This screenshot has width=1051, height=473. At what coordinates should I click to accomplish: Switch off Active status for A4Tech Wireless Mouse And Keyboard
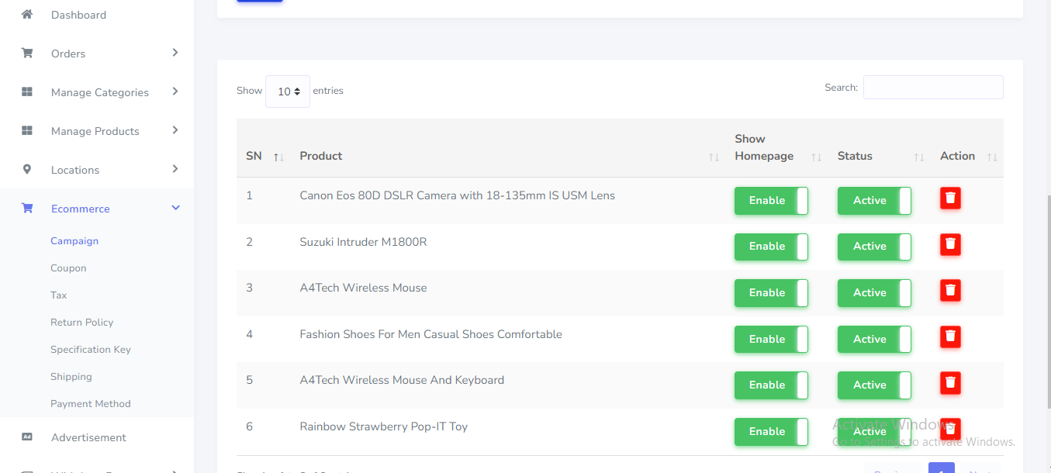[873, 385]
